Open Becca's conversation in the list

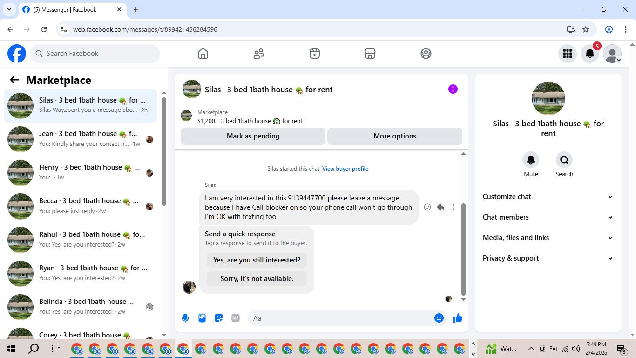pos(80,207)
